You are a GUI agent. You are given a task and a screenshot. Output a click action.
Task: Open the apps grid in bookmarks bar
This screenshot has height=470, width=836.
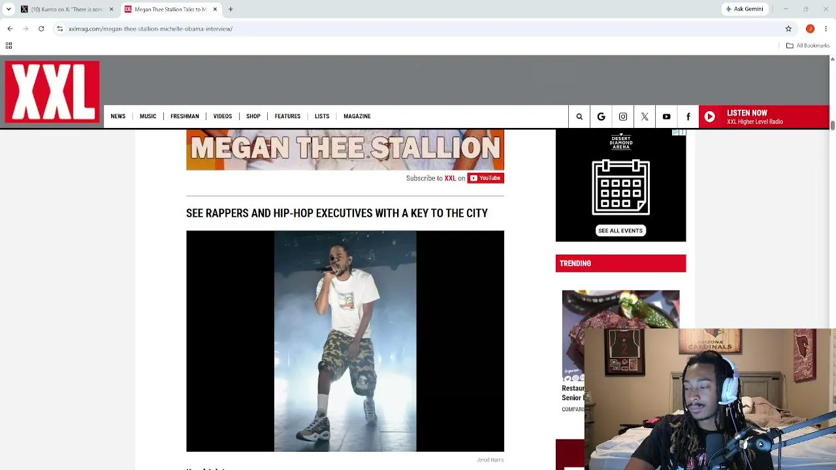[8, 46]
